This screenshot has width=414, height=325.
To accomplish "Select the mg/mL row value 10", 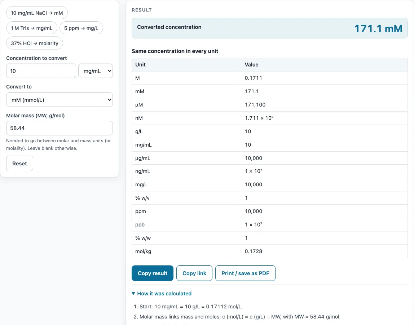I will [248, 145].
